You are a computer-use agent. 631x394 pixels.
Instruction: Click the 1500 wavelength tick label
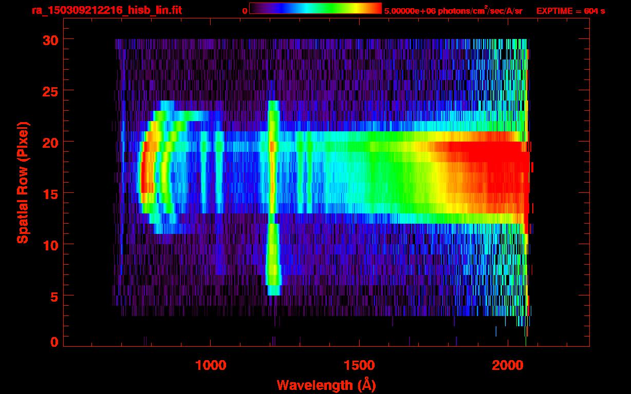coord(359,365)
